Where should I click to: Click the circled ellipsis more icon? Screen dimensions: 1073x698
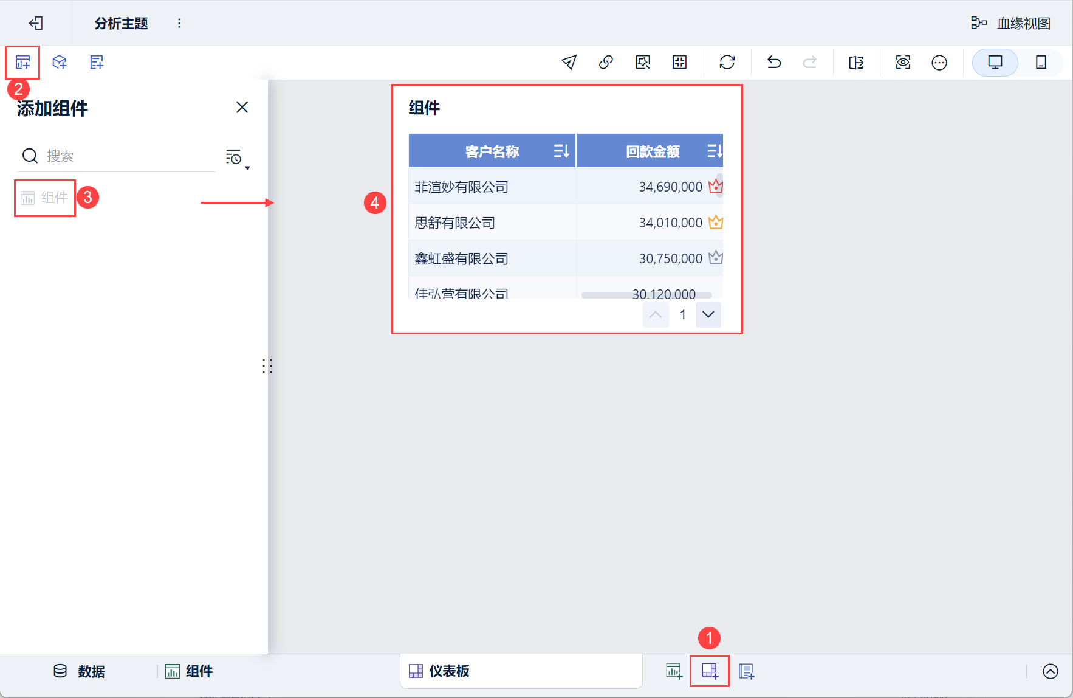tap(939, 62)
